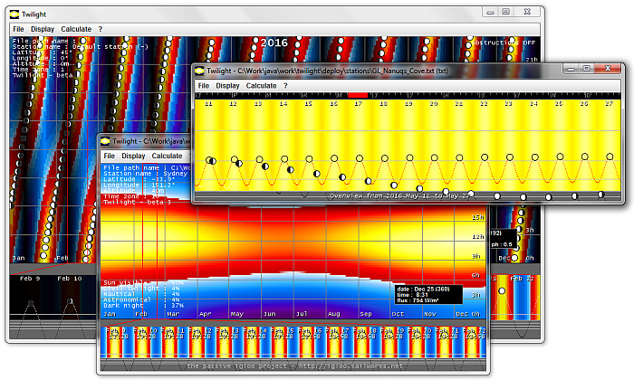
Task: Open the ? help menu in Nanuqs_Cove window
Action: pyautogui.click(x=285, y=86)
